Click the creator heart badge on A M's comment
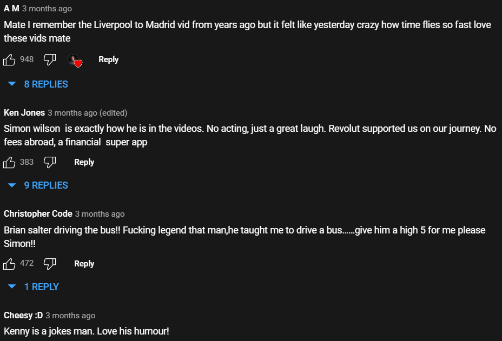This screenshot has height=341, width=502. [75, 61]
